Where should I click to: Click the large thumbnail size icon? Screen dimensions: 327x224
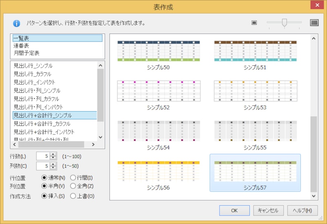point(314,22)
